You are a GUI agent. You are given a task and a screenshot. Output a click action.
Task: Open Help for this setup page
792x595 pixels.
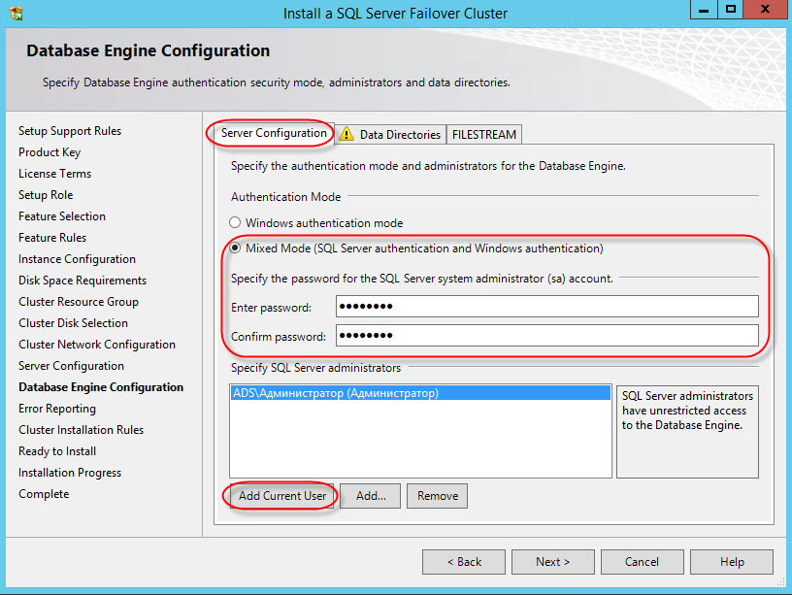[732, 562]
